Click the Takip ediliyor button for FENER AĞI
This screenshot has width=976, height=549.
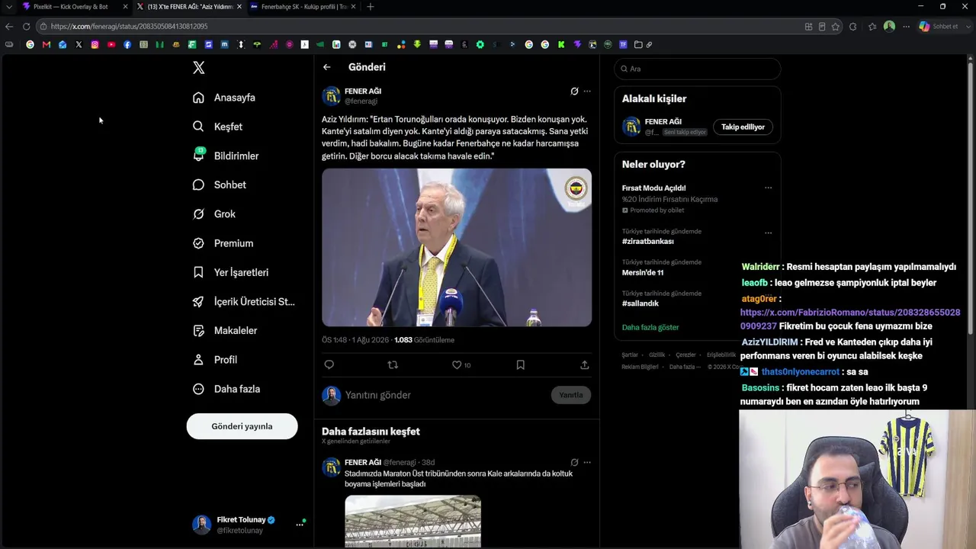[x=743, y=127]
